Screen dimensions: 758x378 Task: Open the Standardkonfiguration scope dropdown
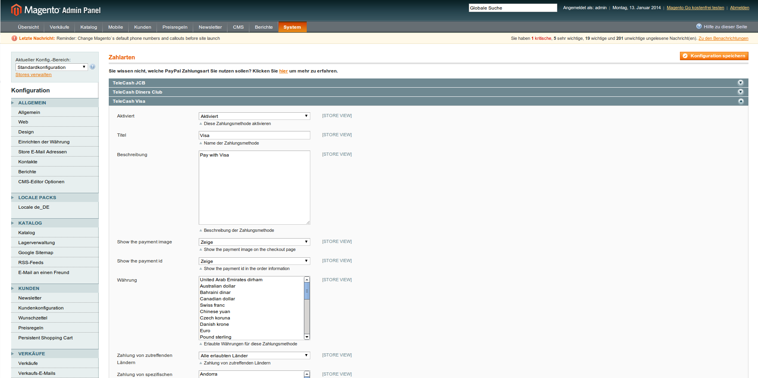(51, 67)
